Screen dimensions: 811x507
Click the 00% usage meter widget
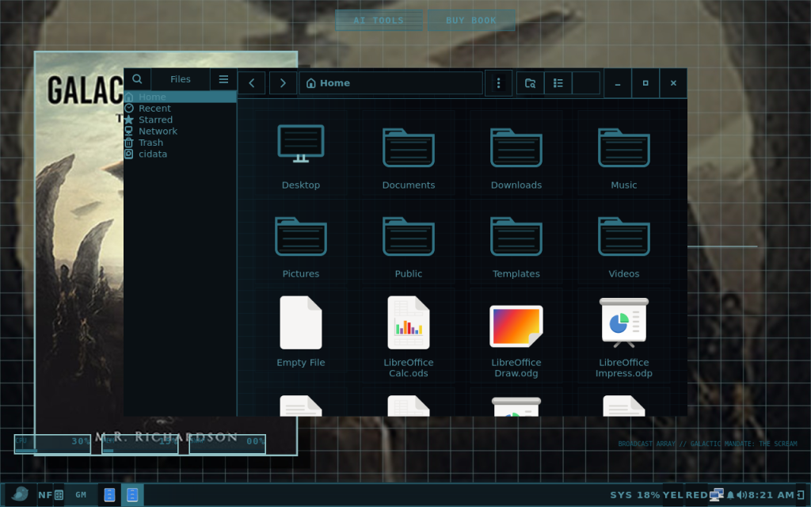pos(227,444)
